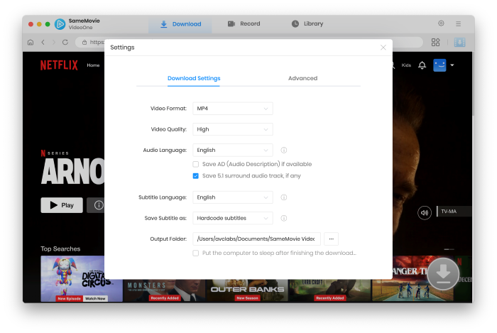This screenshot has height=333, width=497.
Task: Select the Advanced settings tab
Action: click(302, 78)
